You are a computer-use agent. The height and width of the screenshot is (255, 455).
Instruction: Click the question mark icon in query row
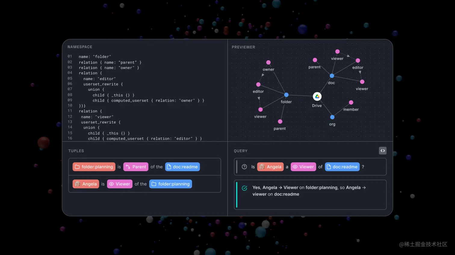(244, 167)
